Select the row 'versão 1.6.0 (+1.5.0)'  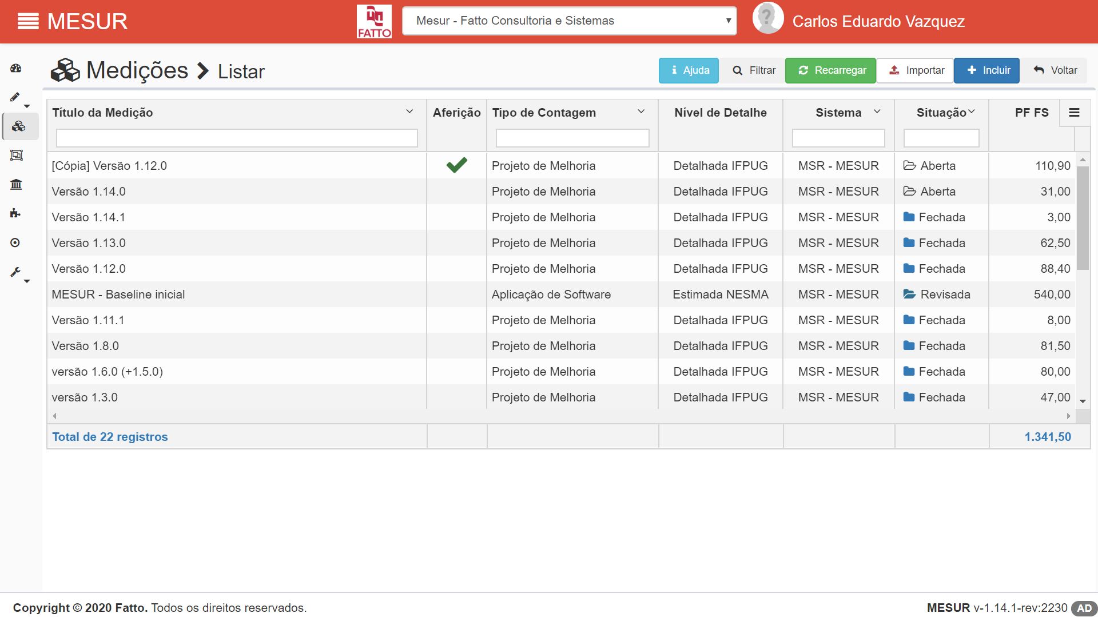562,371
